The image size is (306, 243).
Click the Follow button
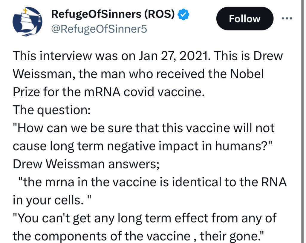[244, 19]
